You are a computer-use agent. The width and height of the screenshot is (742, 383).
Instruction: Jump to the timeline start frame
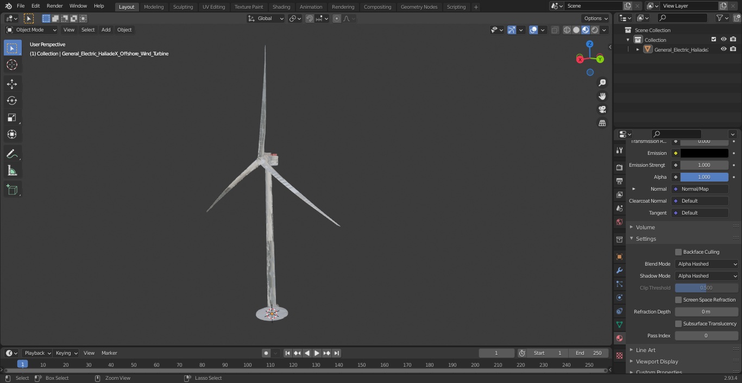coord(287,353)
